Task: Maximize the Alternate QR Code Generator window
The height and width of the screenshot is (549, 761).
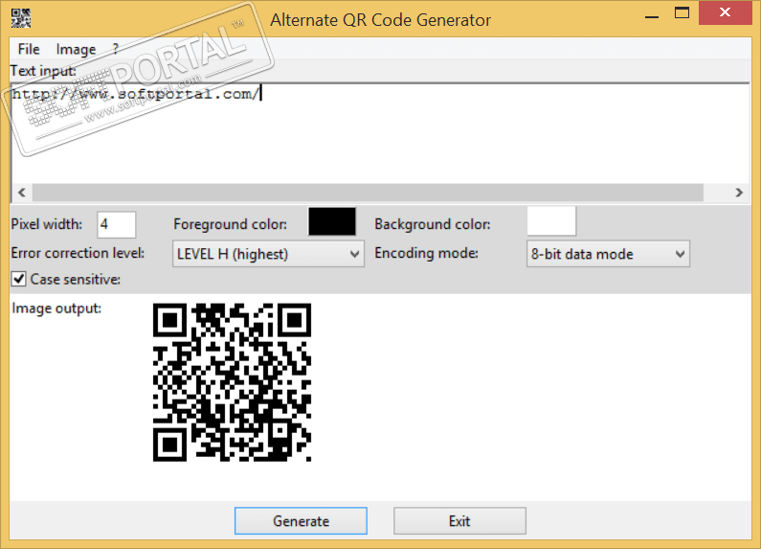Action: 682,13
